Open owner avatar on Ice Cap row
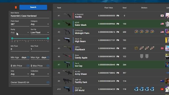The width and height of the screenshot is (169, 95). pyautogui.click(x=167, y=65)
